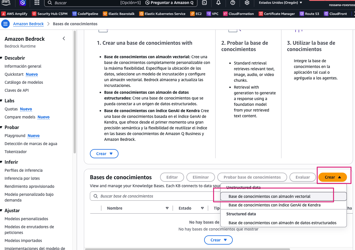Open Información general in sidebar
Screen dimensions: 355x250
point(23,66)
